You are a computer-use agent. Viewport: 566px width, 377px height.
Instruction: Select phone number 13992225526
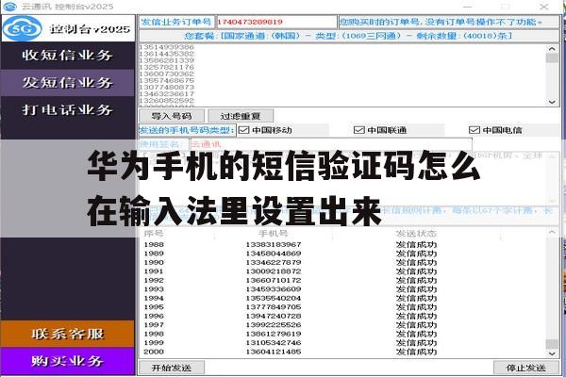click(274, 325)
